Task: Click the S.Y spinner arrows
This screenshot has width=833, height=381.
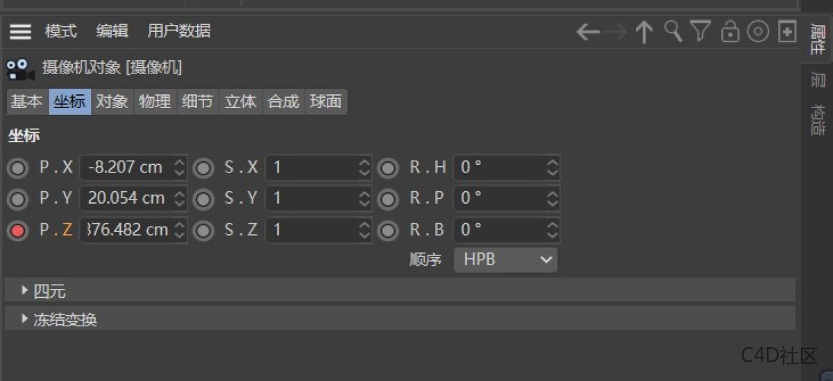Action: tap(365, 199)
